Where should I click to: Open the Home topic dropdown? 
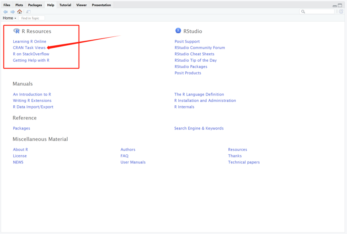click(9, 18)
